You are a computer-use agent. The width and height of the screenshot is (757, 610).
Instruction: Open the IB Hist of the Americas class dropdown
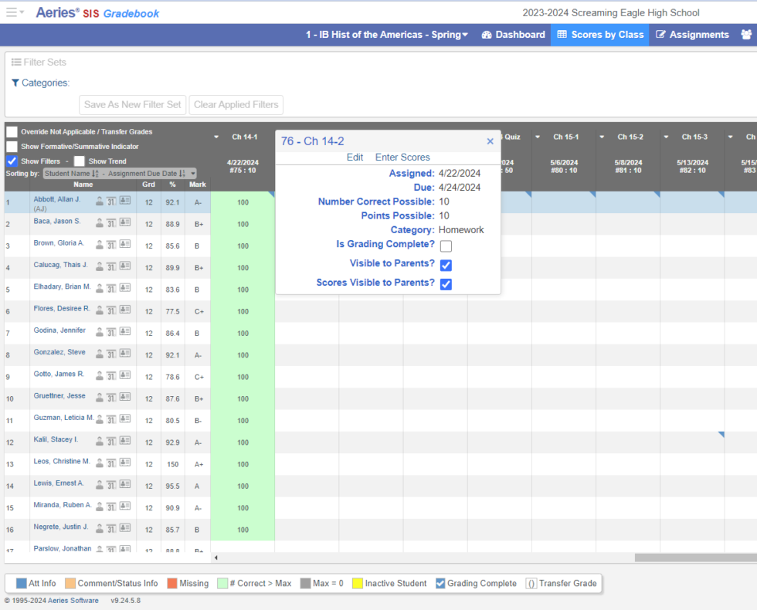coord(387,35)
